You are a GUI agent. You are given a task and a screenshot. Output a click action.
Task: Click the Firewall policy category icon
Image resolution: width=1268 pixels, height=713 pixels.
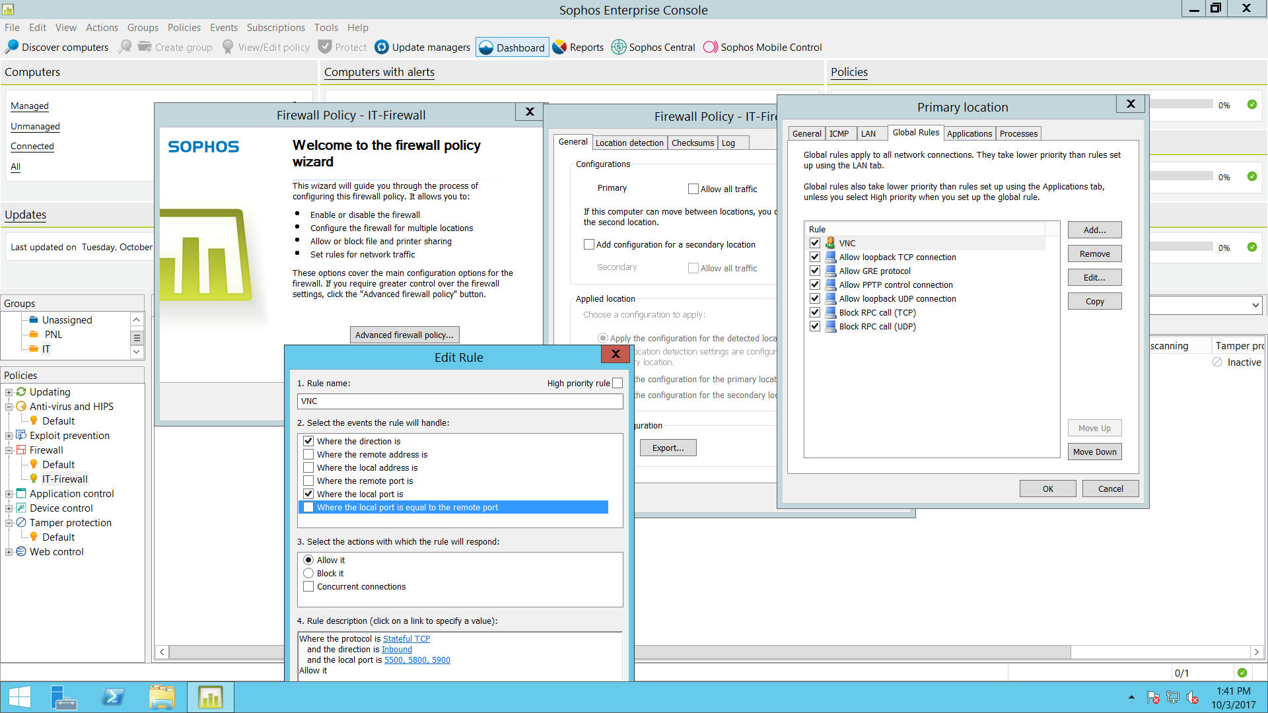coord(21,450)
